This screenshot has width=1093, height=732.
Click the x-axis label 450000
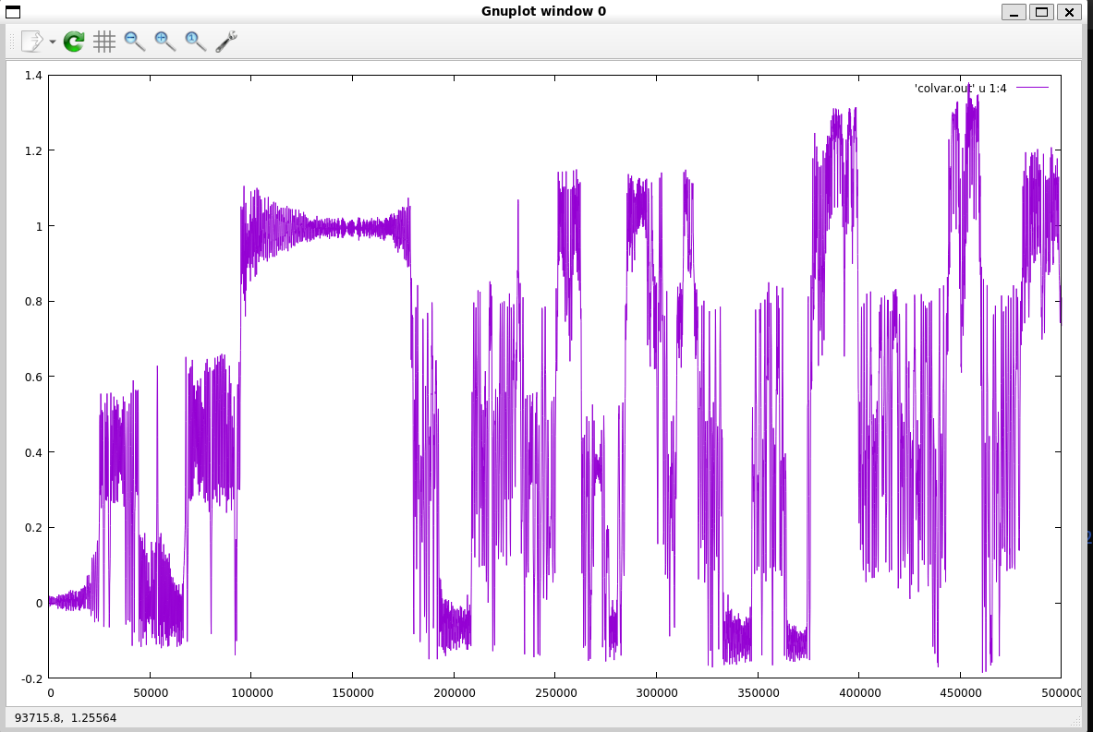[x=961, y=693]
